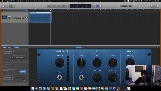Open the Compressor plug-in slot
The image size is (161, 91).
(x=23, y=71)
